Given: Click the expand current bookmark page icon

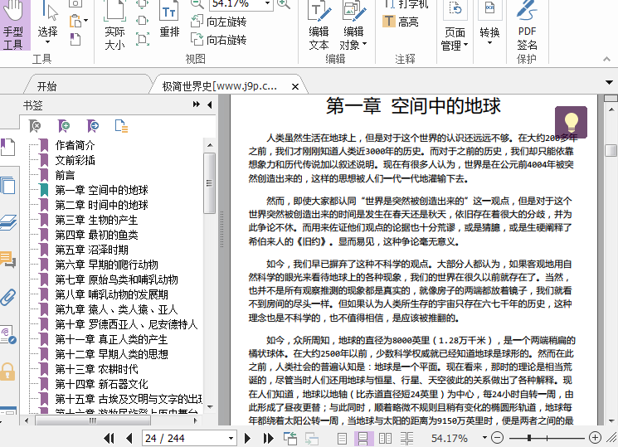Looking at the screenshot, I should click(121, 126).
